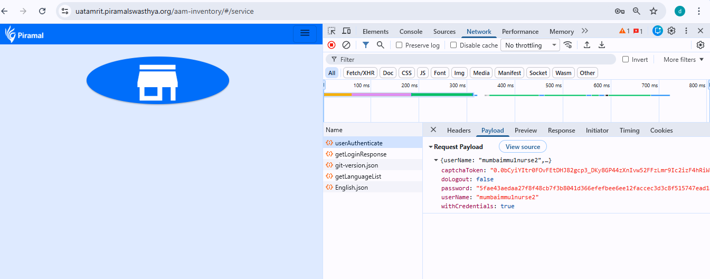Check the Disable cache option
The width and height of the screenshot is (710, 279).
(x=453, y=45)
